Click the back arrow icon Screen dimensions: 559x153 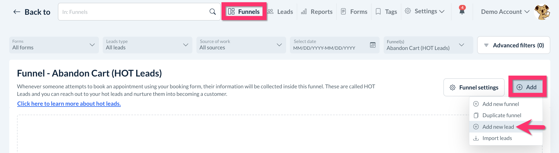click(x=17, y=12)
